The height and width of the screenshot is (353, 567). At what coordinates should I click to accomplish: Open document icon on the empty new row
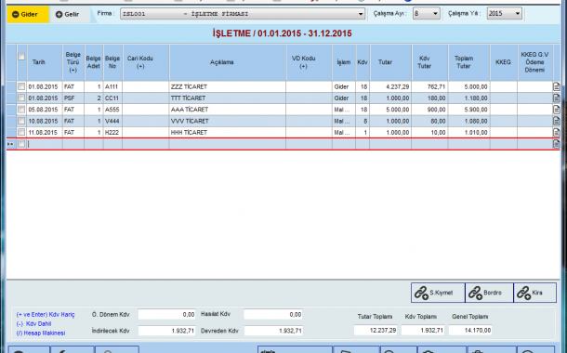[556, 144]
